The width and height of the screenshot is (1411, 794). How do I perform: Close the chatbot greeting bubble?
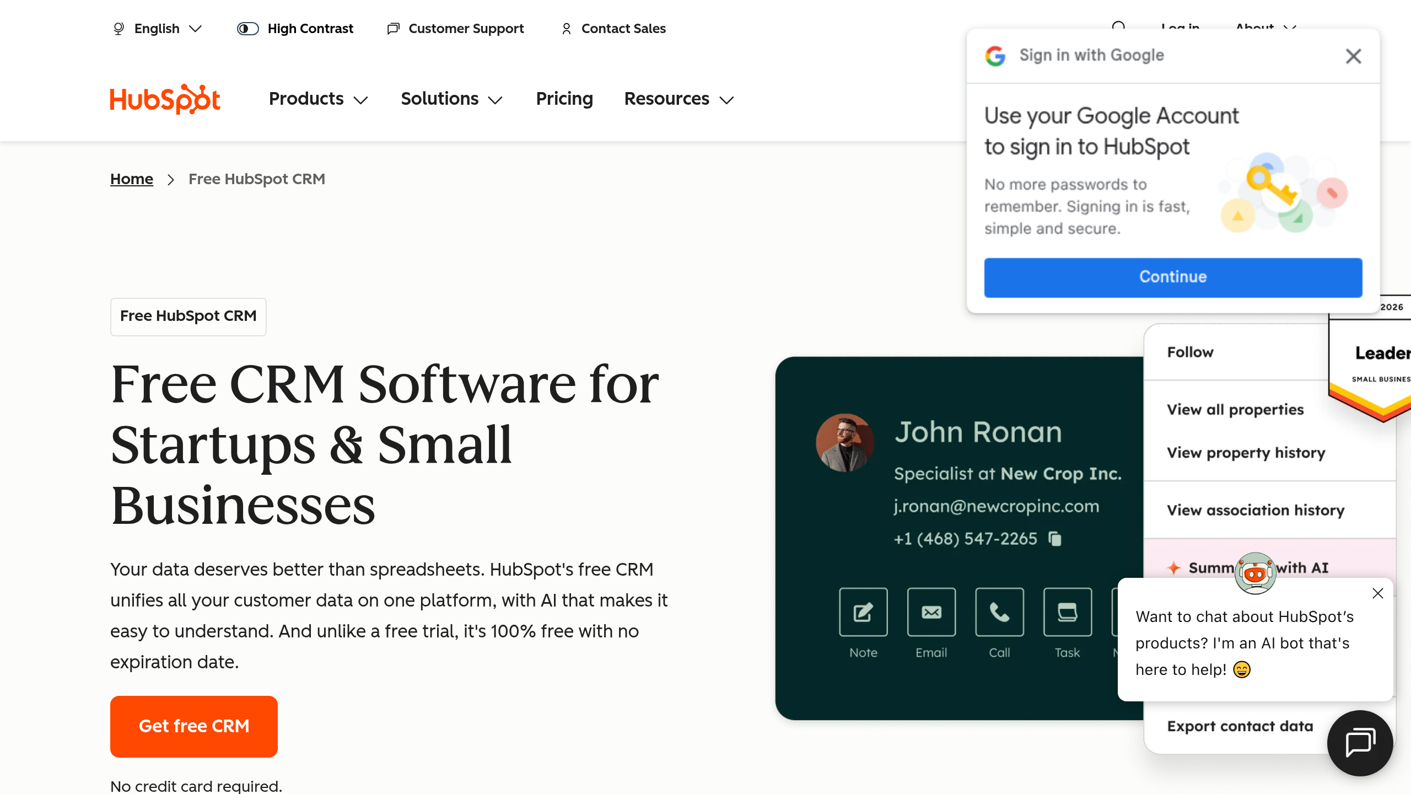1378,593
